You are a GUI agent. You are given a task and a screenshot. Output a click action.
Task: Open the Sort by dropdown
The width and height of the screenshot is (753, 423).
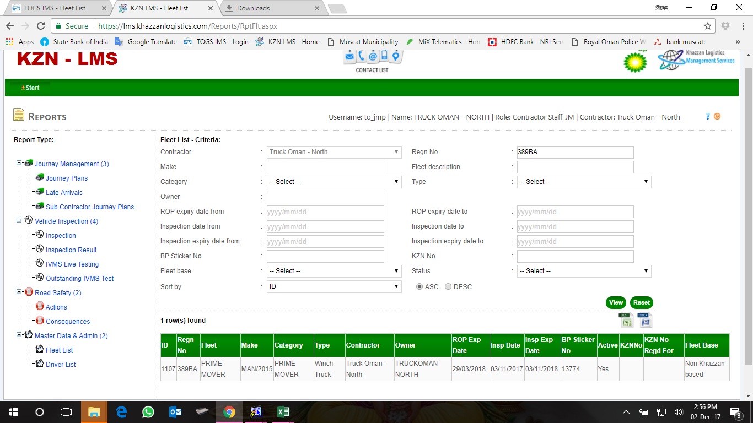[334, 287]
